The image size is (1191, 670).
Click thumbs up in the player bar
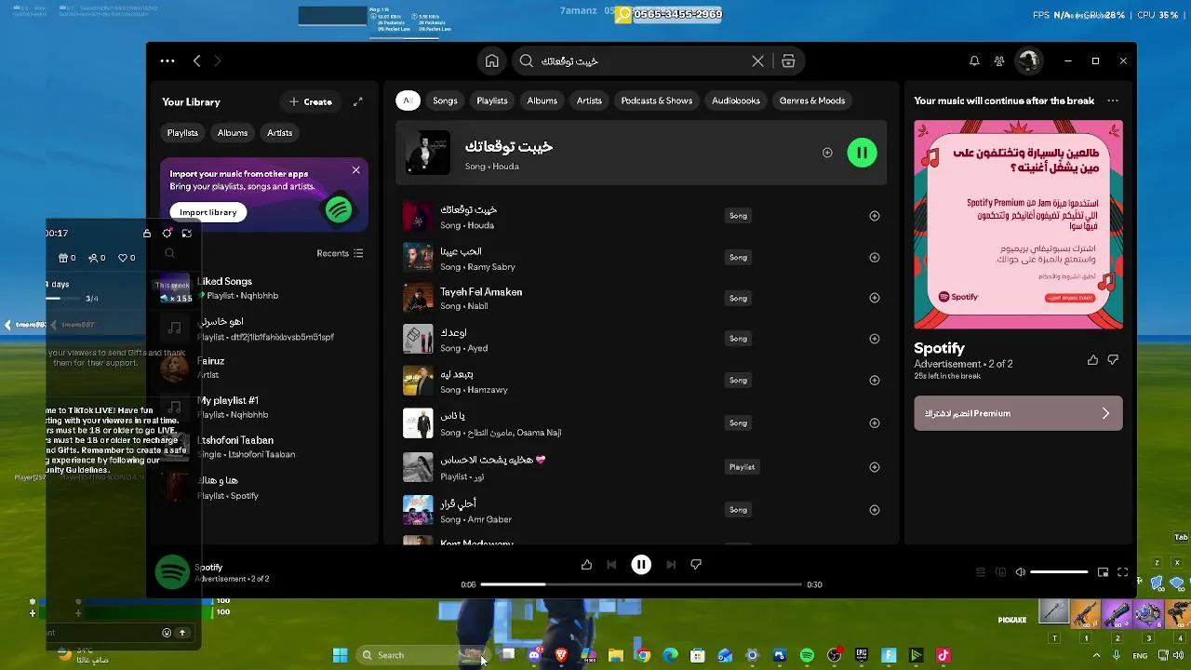click(586, 565)
